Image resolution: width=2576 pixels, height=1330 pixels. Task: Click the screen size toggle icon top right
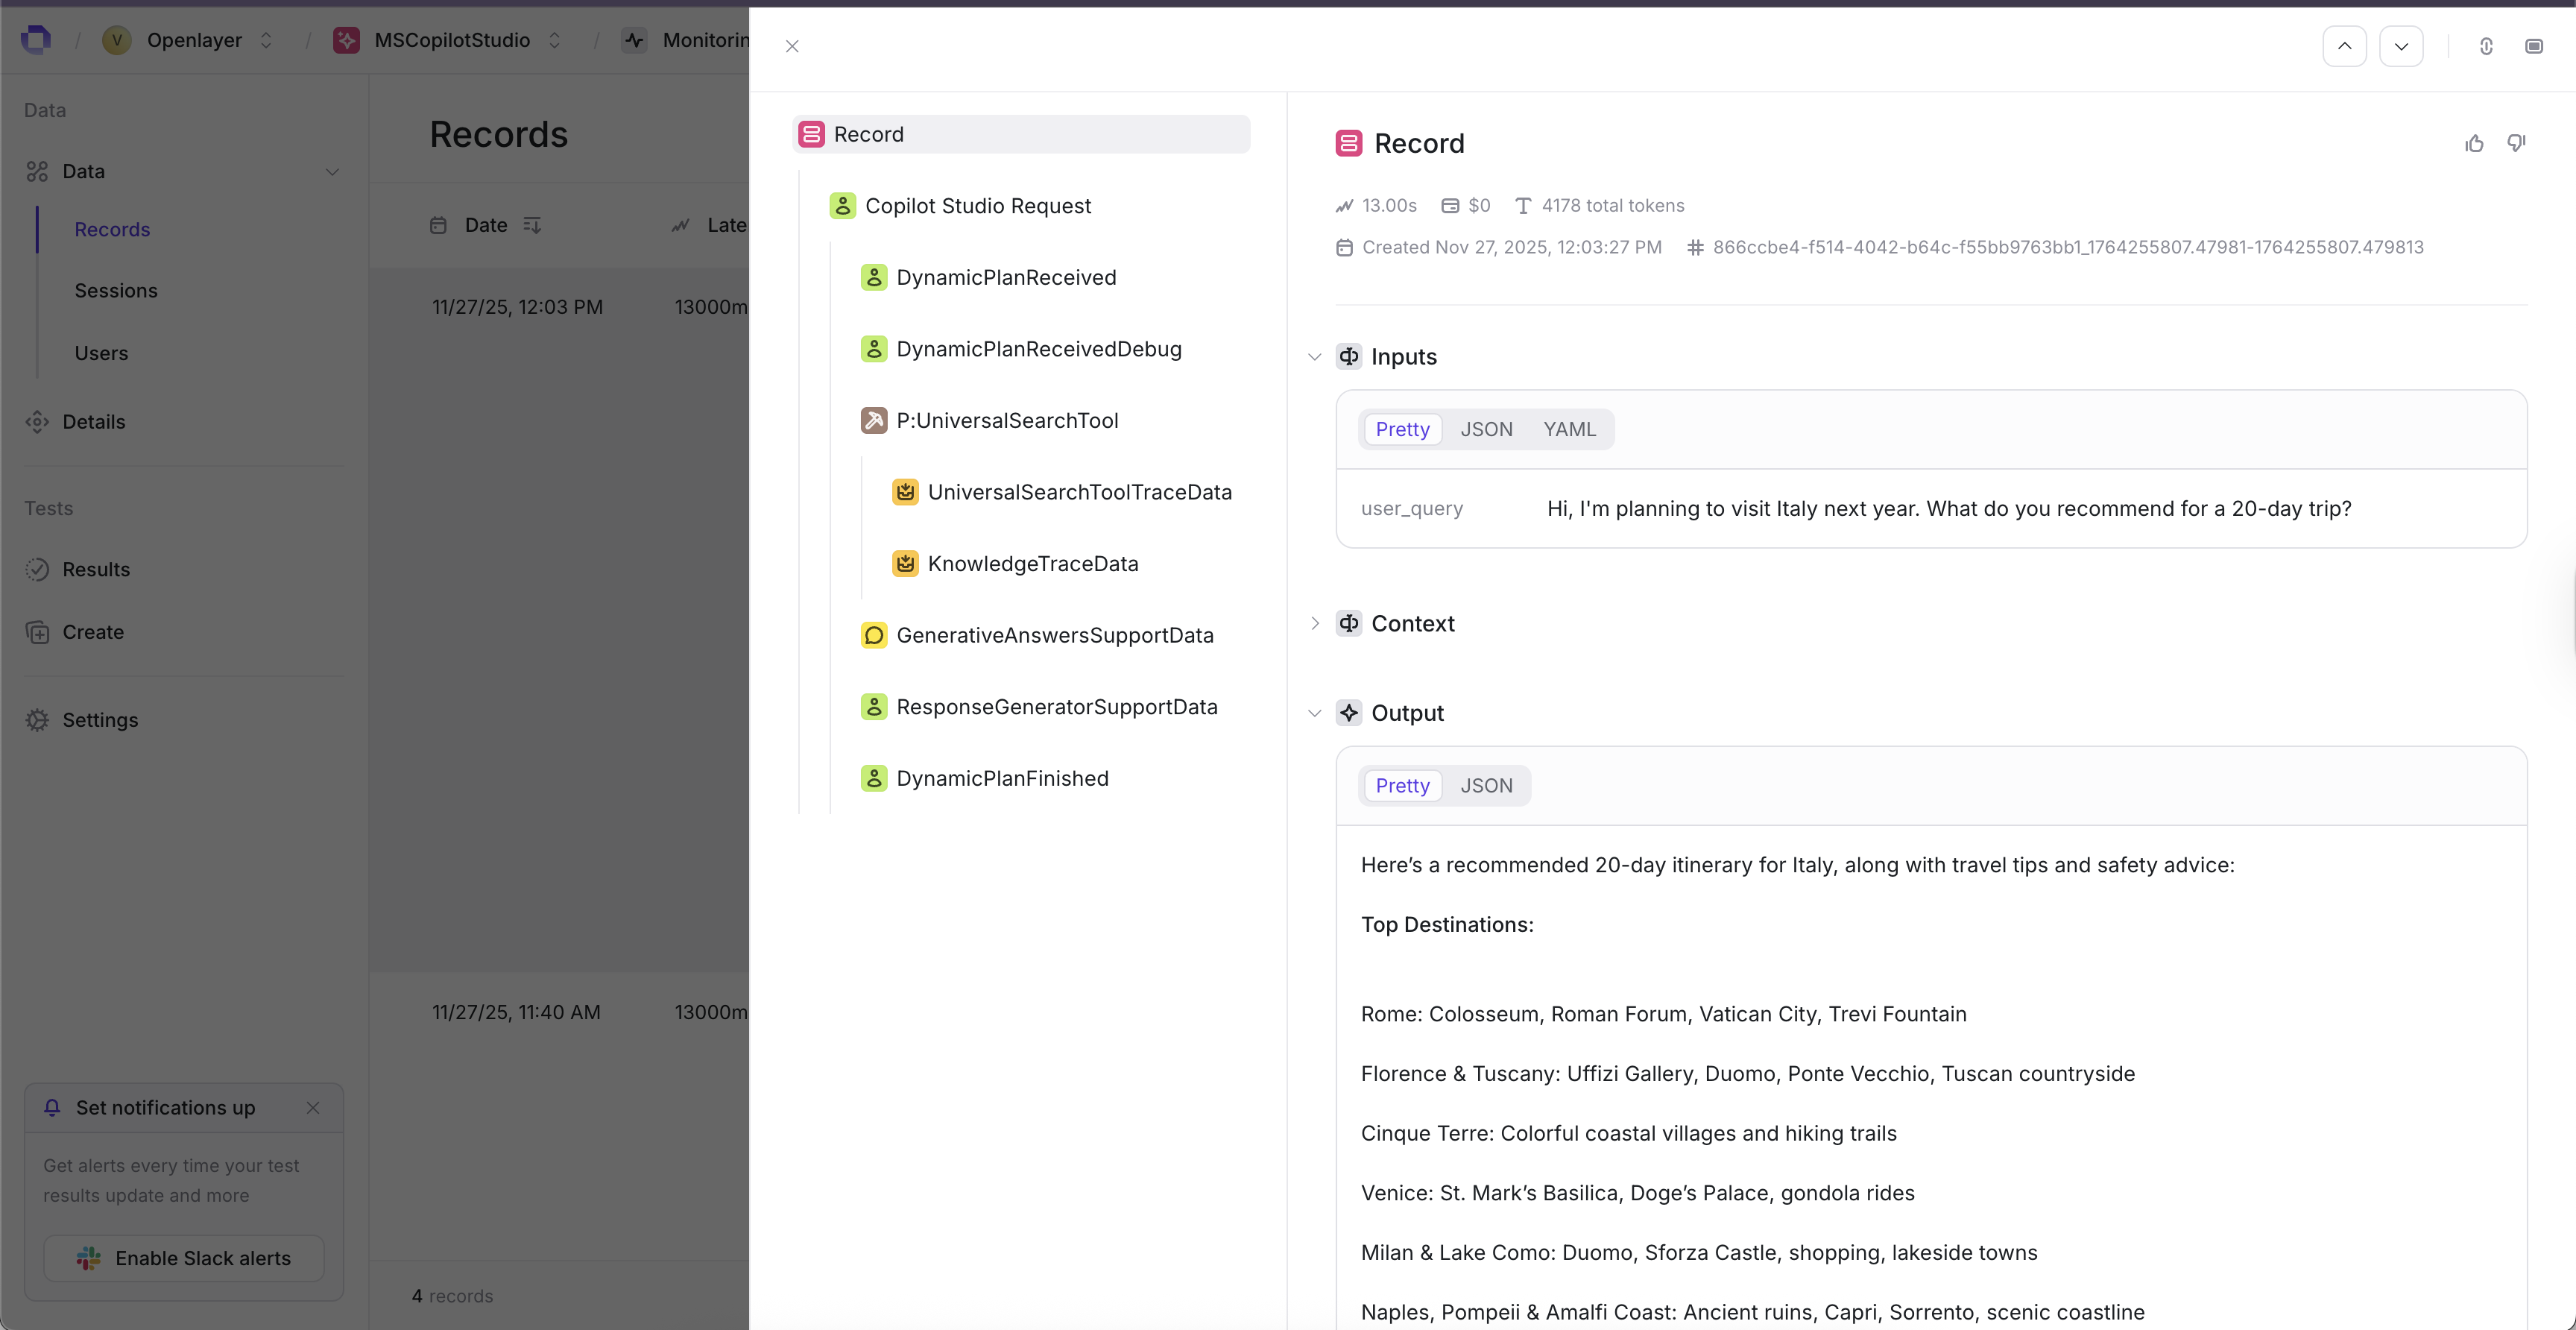(x=2535, y=46)
